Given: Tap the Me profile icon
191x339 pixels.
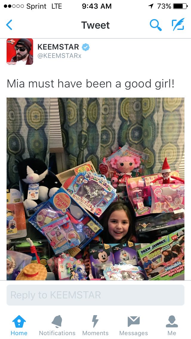Looking at the screenshot, I should click(x=172, y=321).
